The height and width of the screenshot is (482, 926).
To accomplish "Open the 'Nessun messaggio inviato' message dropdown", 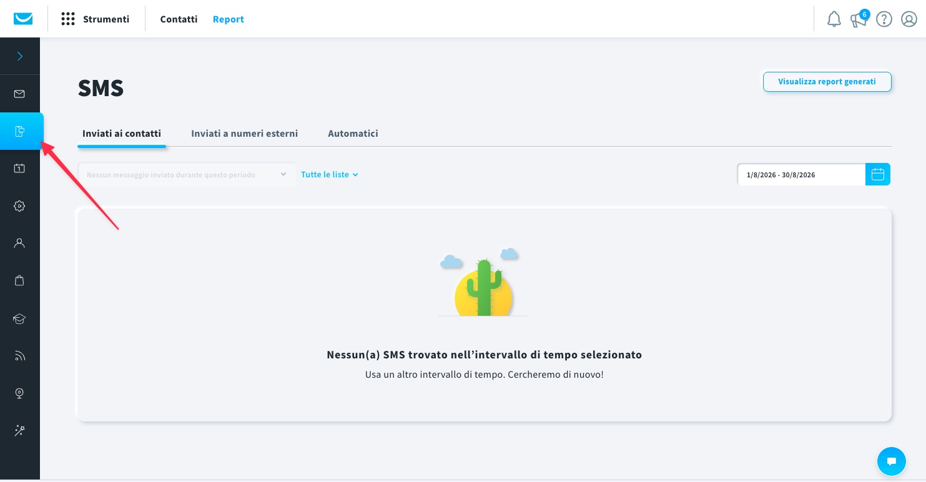I will [187, 175].
